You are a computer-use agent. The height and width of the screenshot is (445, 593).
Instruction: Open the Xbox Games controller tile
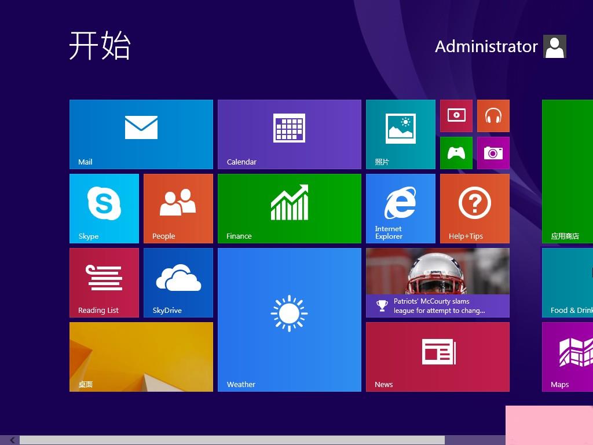point(456,153)
